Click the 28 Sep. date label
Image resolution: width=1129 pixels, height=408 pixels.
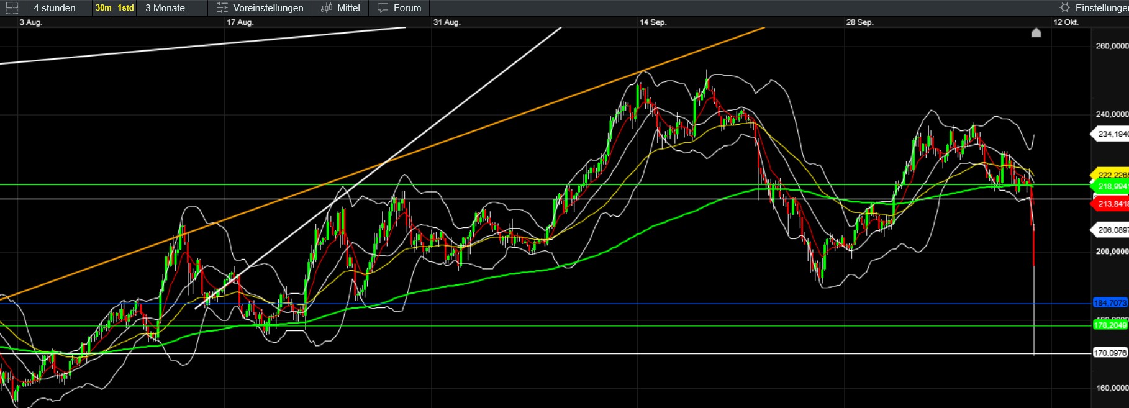click(859, 22)
